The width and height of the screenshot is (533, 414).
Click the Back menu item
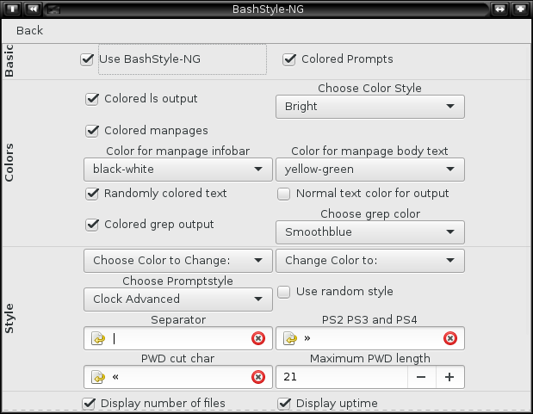[29, 31]
